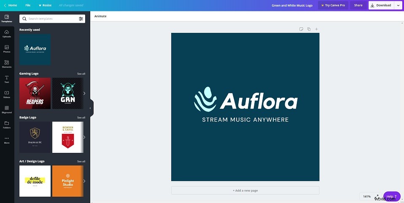Click the template search filter icon
404x203 pixels.
pos(81,19)
